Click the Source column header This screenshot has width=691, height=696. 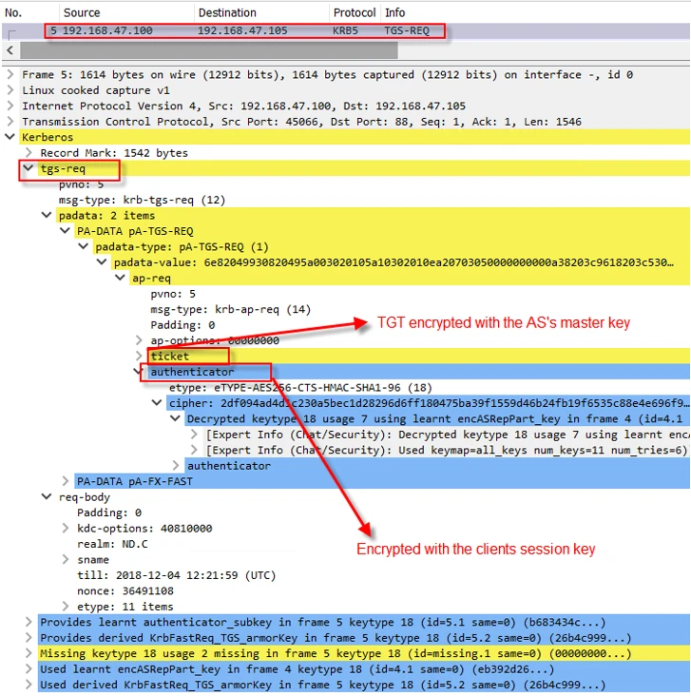82,13
